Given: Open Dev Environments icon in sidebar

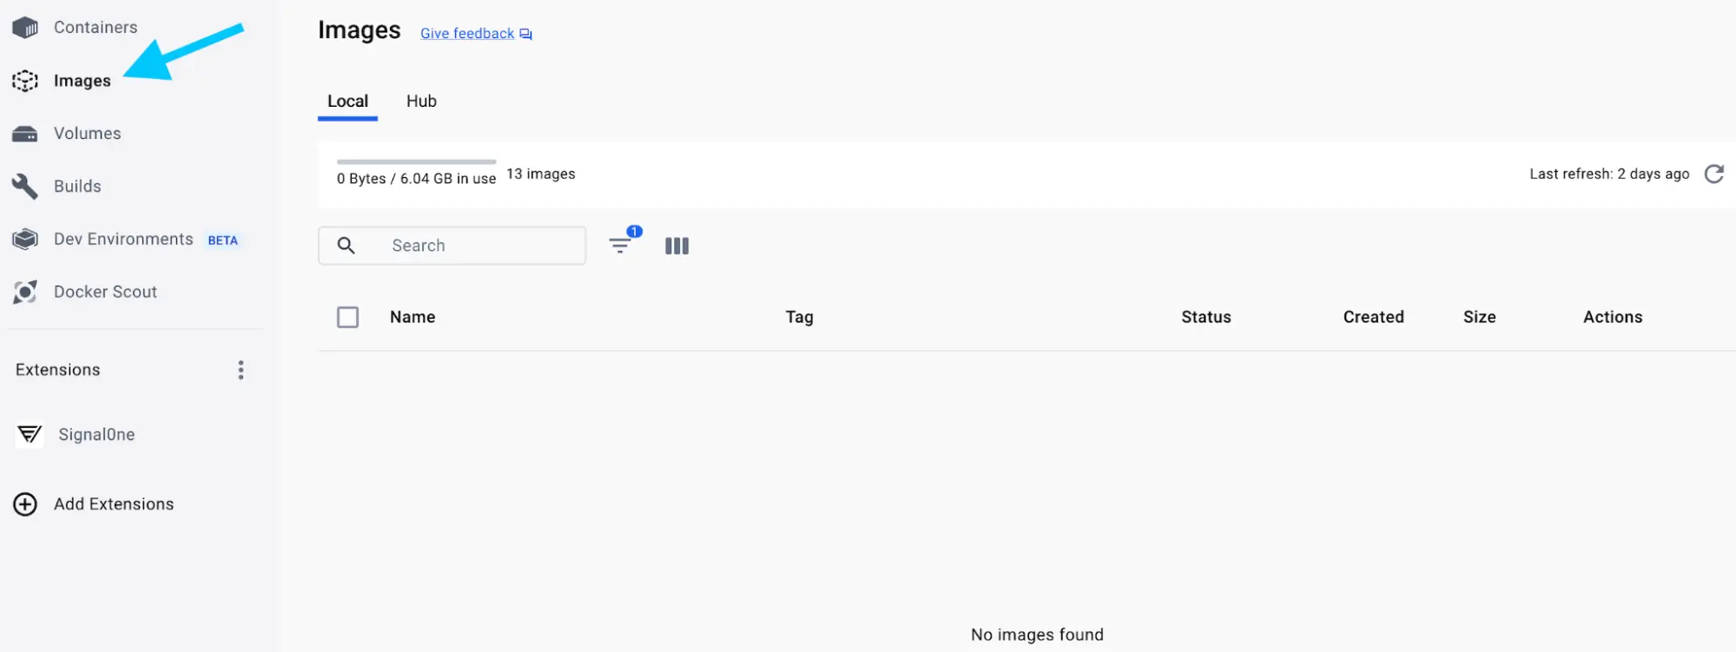Looking at the screenshot, I should pyautogui.click(x=25, y=240).
